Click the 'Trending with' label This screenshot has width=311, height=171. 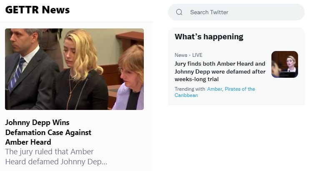pyautogui.click(x=190, y=89)
